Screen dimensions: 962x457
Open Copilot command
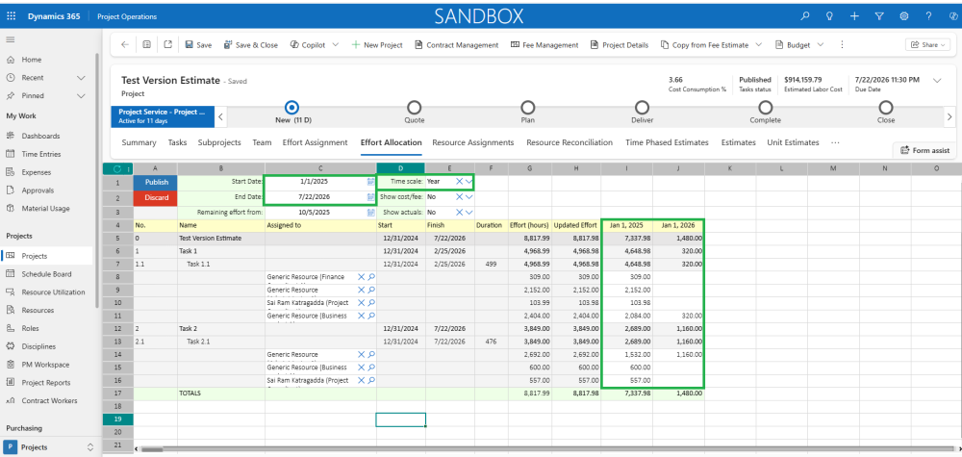(x=309, y=45)
